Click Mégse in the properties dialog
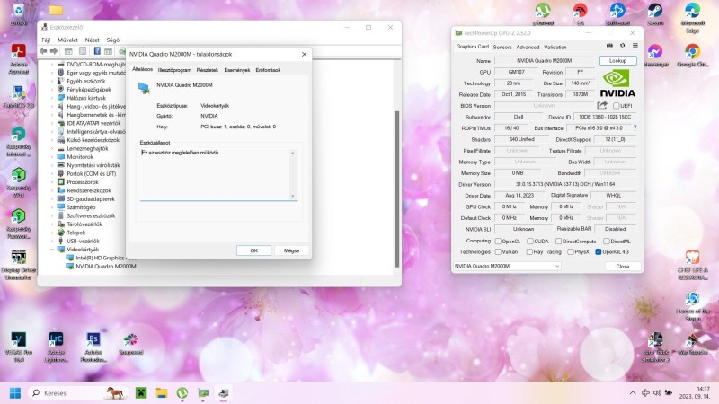Screen dimensions: 719x404 (x=291, y=250)
